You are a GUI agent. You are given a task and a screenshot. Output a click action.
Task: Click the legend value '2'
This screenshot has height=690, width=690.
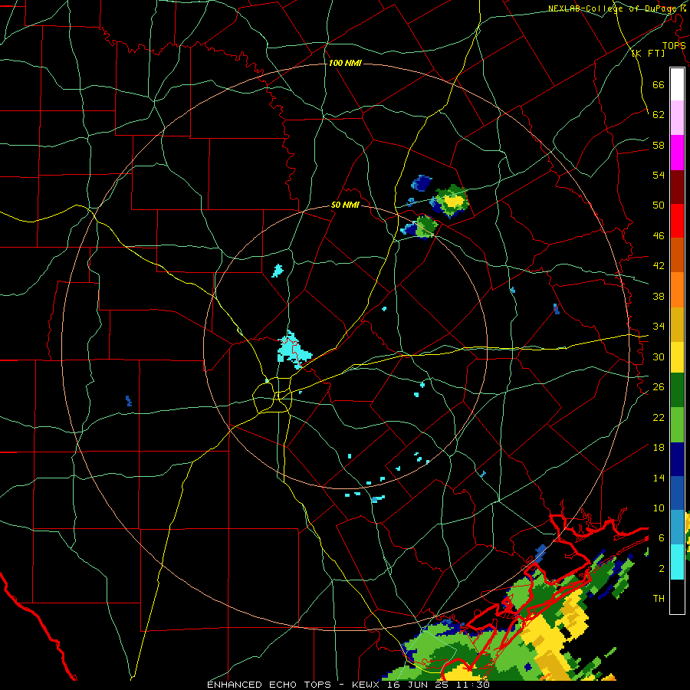tap(662, 569)
